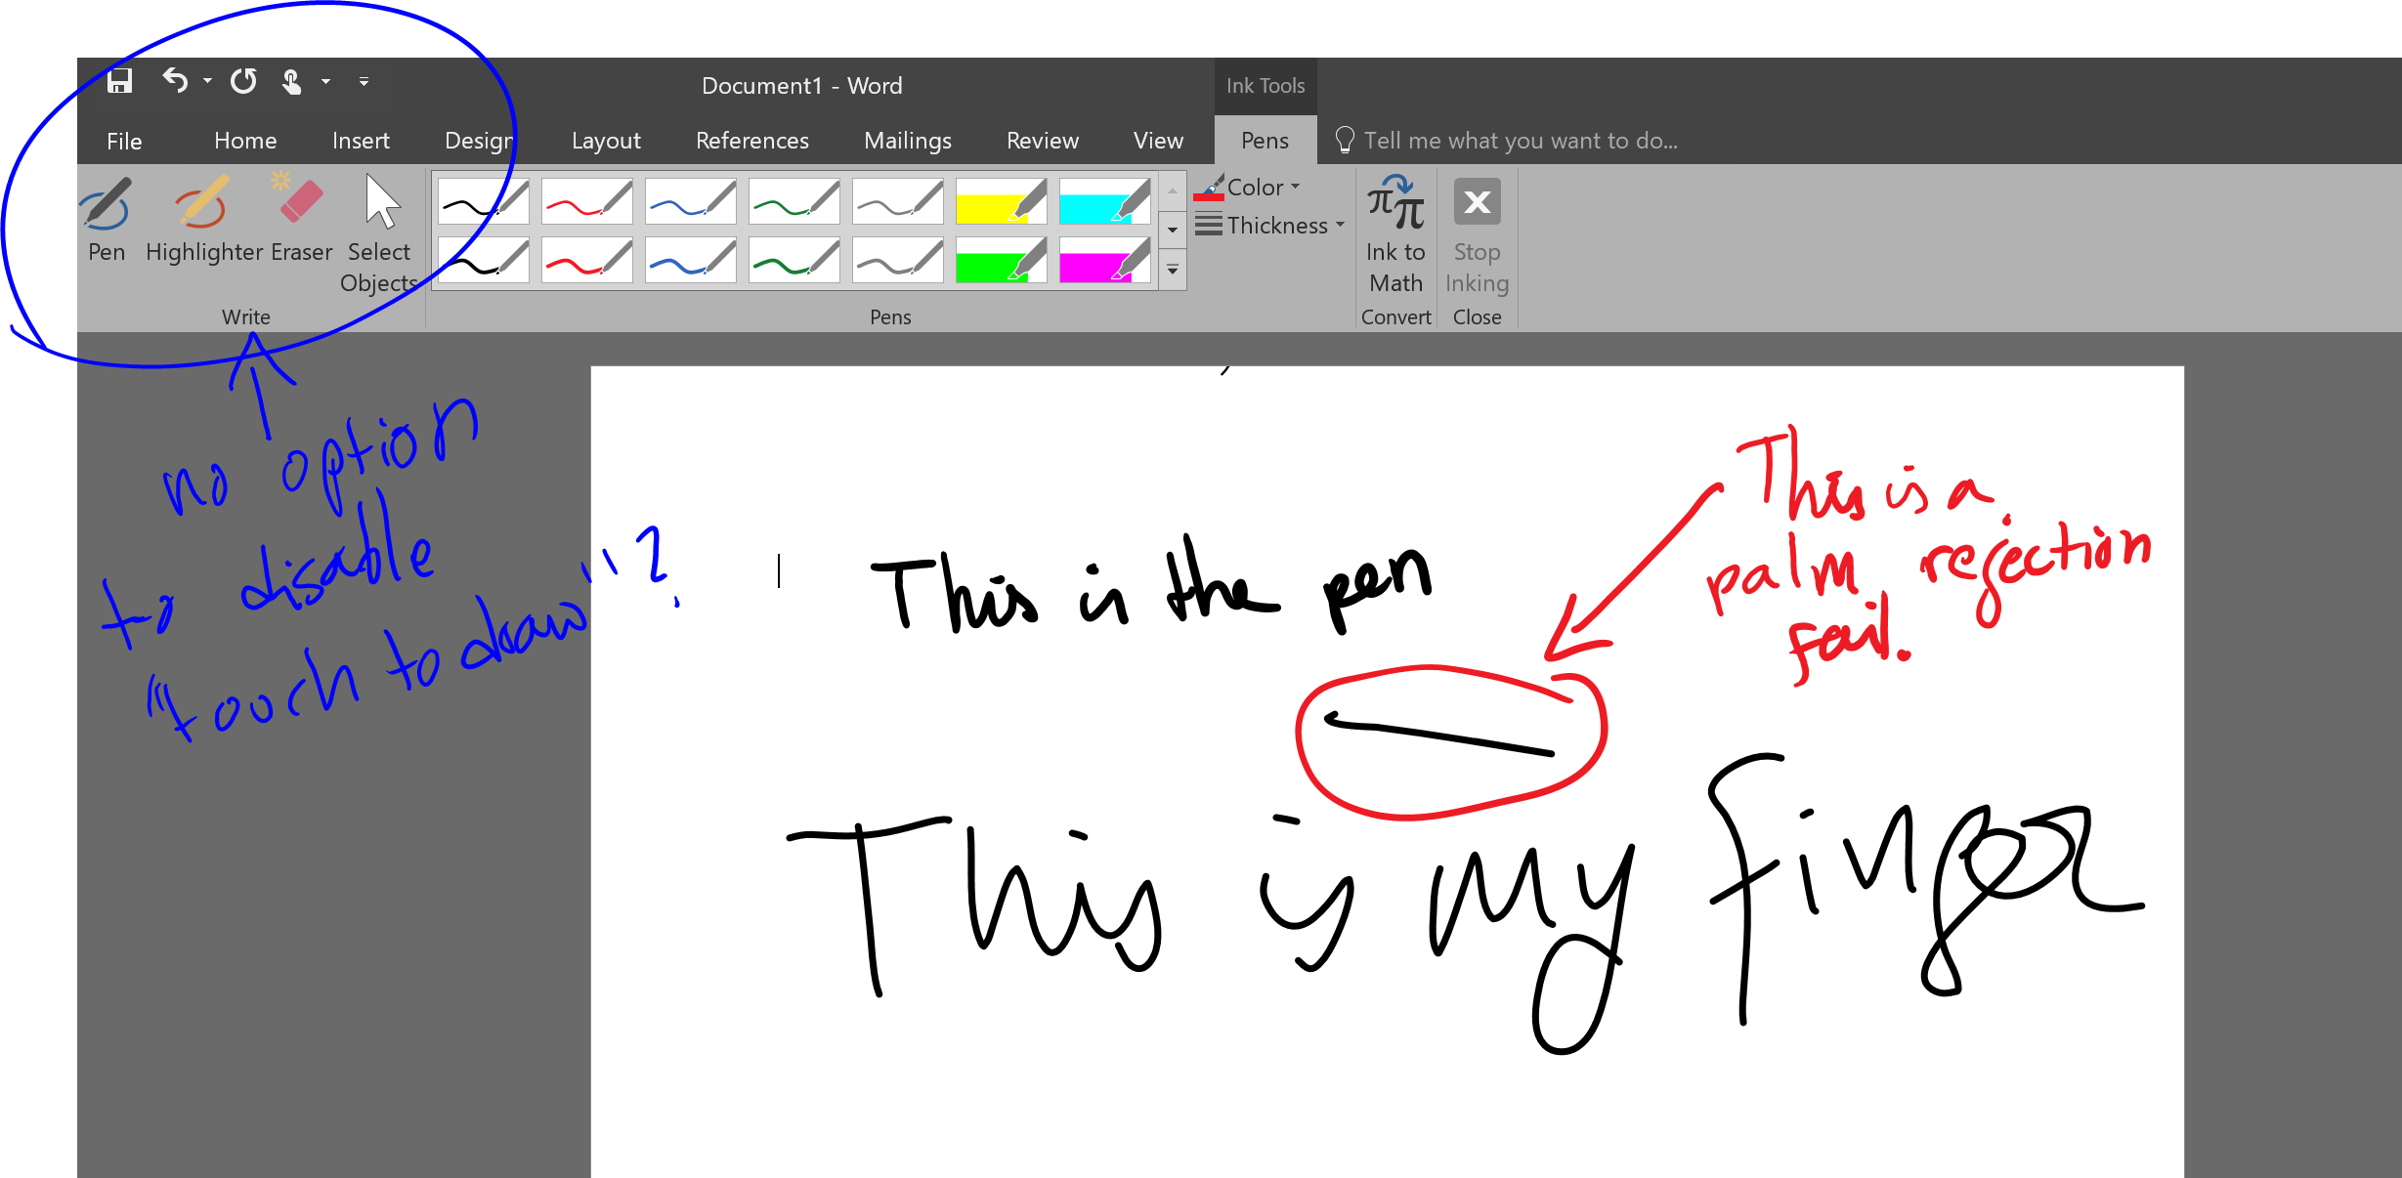
Task: Select the Highlighter tool
Action: [203, 219]
